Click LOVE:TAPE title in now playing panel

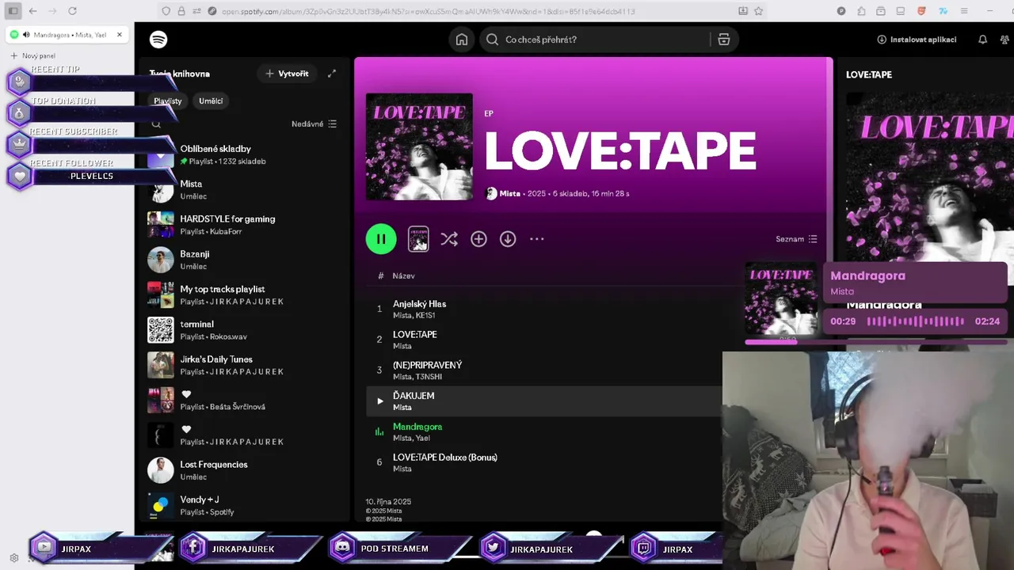pos(869,74)
